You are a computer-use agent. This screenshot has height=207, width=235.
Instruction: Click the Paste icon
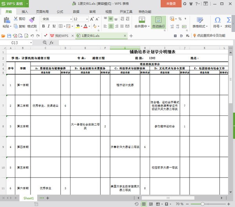pyautogui.click(x=7, y=20)
